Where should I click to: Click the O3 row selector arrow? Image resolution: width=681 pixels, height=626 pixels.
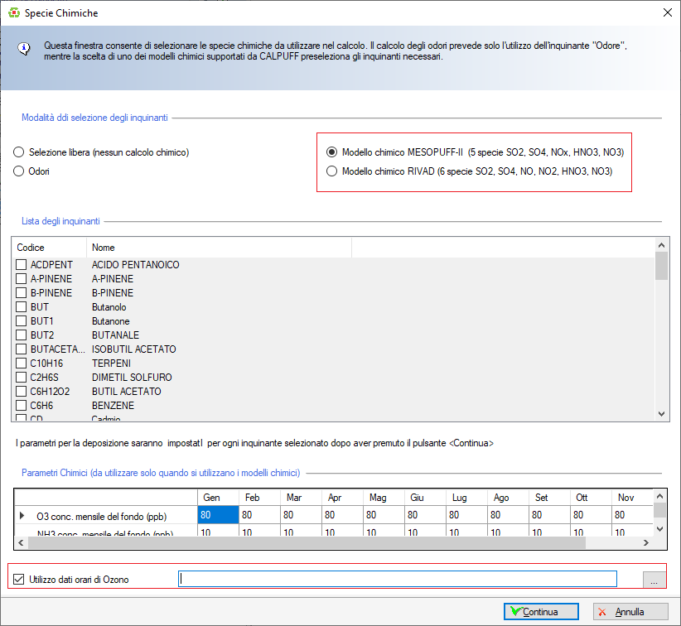click(x=22, y=516)
